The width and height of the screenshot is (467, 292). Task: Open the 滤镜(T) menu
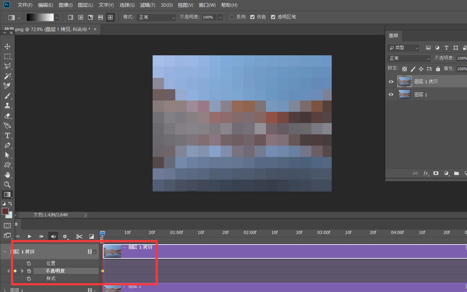point(147,5)
